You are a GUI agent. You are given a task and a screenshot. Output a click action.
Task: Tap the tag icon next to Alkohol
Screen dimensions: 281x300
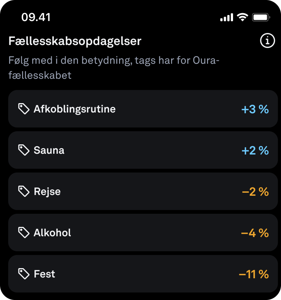(x=24, y=232)
